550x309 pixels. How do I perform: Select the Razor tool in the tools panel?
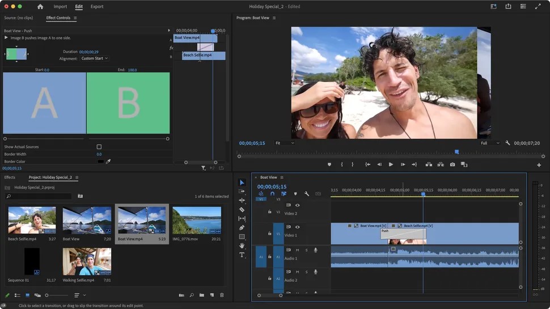pyautogui.click(x=242, y=209)
